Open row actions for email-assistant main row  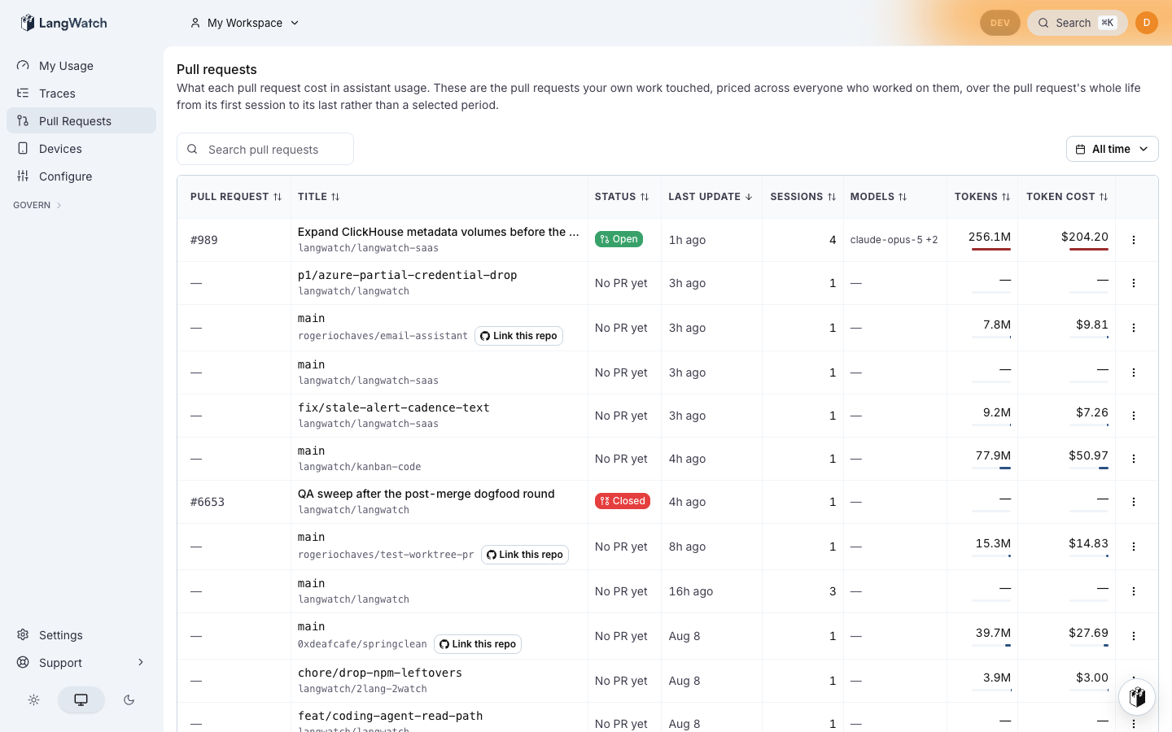pyautogui.click(x=1134, y=328)
